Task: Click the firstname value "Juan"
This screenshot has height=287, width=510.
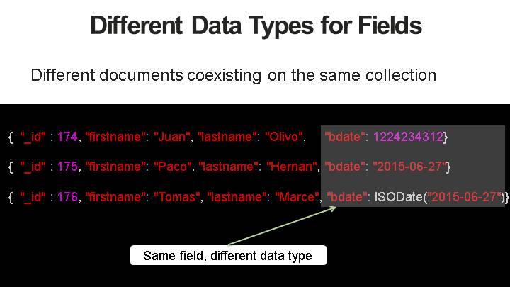Action: coord(172,135)
